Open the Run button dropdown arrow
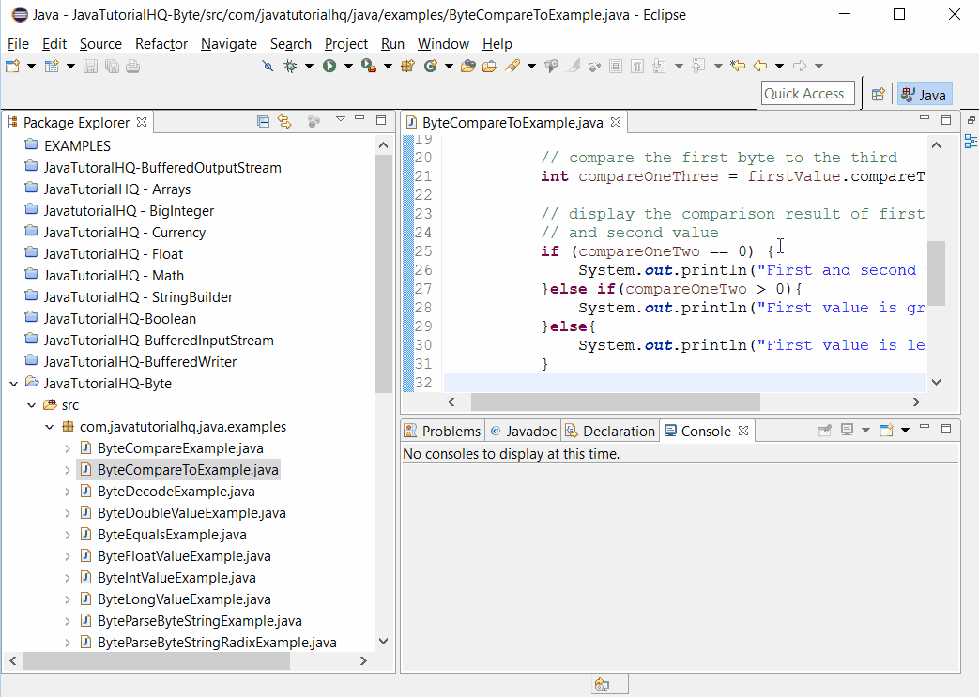 [347, 66]
